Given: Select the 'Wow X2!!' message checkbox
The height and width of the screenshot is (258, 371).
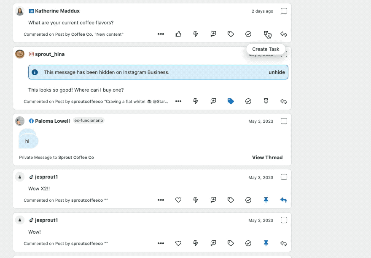Looking at the screenshot, I should coord(284,177).
